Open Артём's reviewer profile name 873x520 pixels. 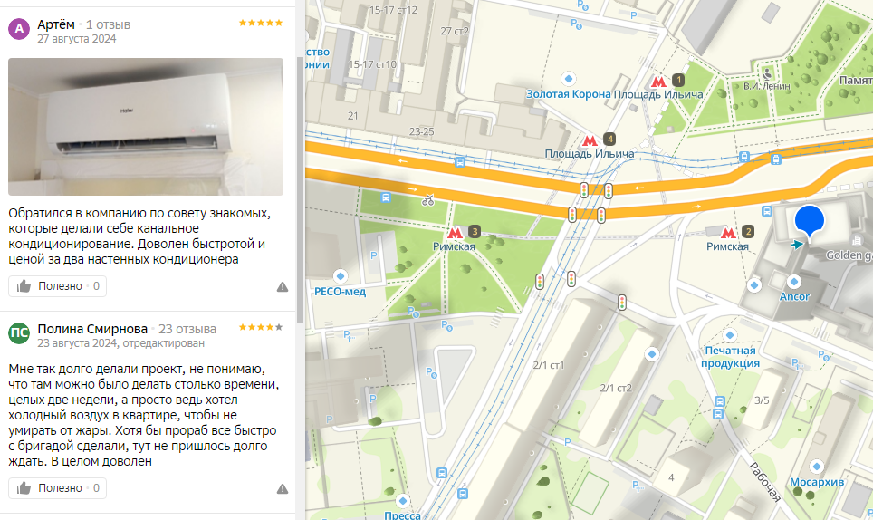click(x=55, y=24)
